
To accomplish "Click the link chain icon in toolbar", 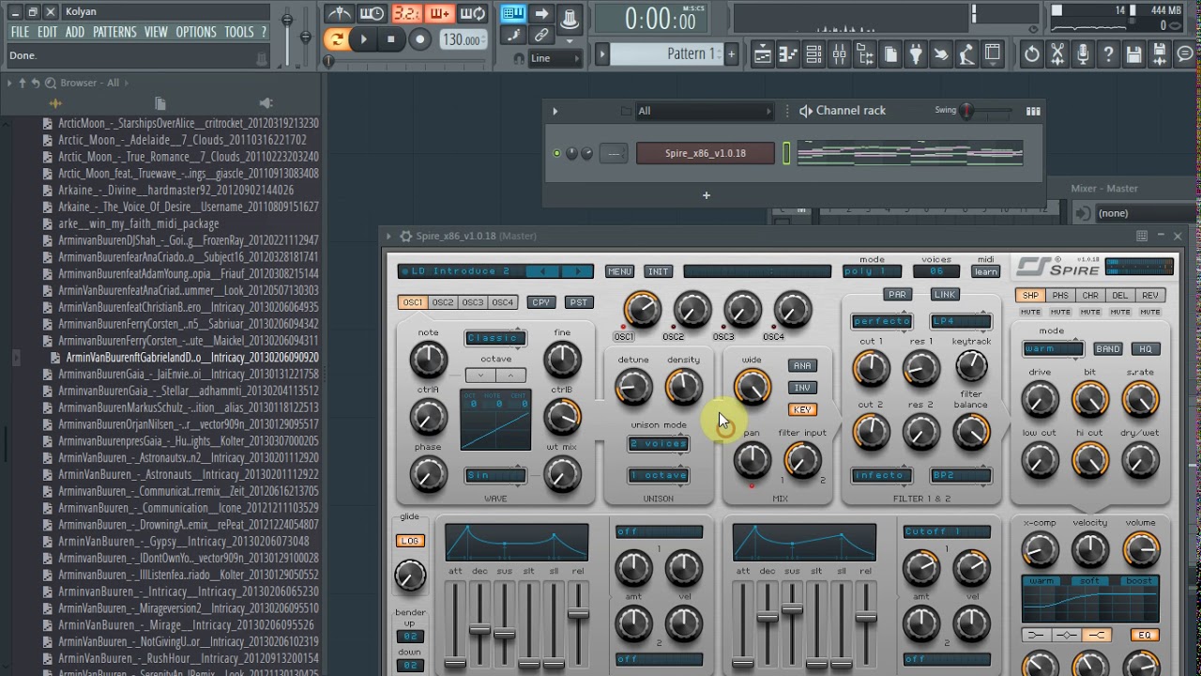I will click(541, 36).
